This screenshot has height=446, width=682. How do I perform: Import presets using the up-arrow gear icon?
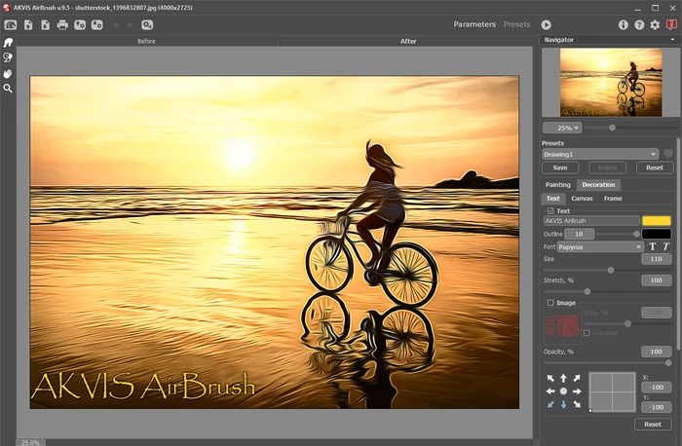click(80, 24)
